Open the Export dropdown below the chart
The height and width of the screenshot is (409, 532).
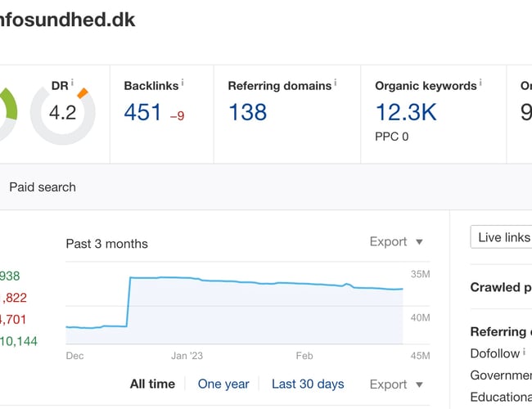click(x=396, y=384)
